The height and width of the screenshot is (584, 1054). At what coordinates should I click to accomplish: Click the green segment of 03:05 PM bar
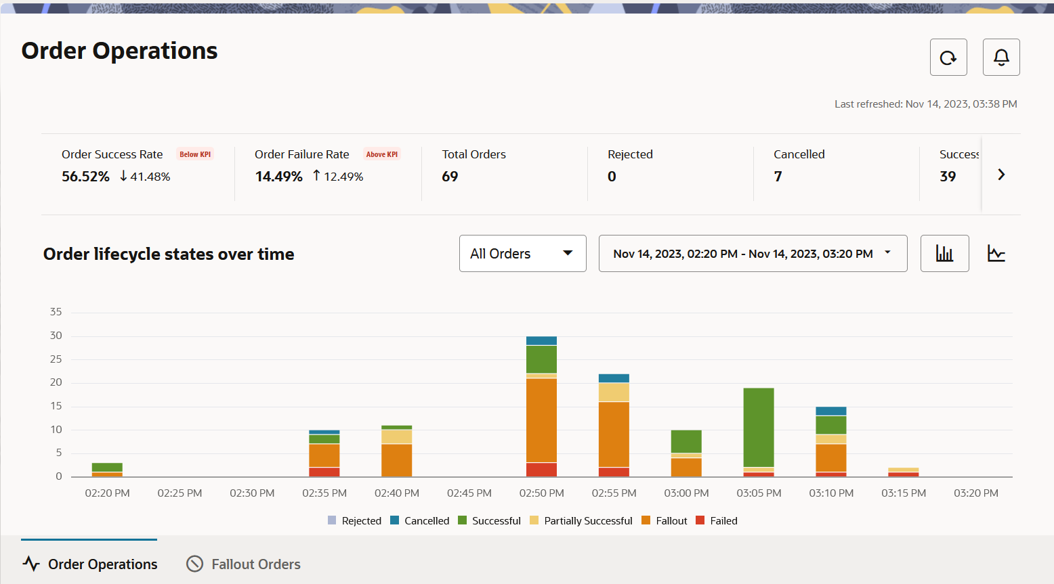759,427
